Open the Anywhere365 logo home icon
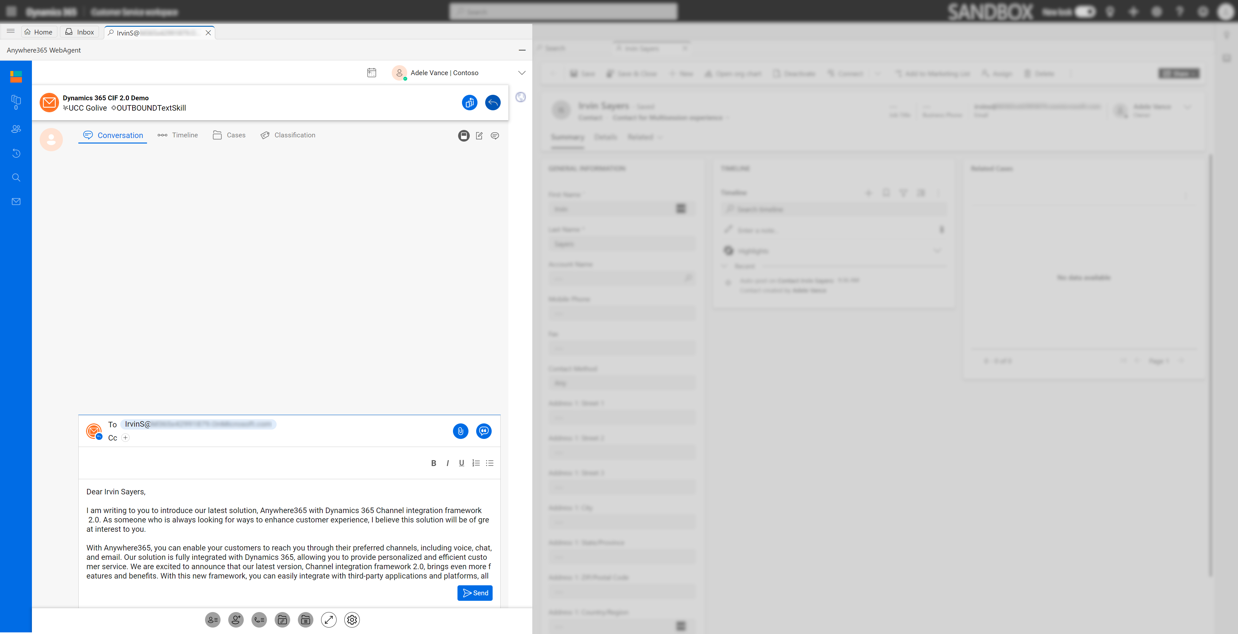The image size is (1238, 634). click(x=16, y=76)
